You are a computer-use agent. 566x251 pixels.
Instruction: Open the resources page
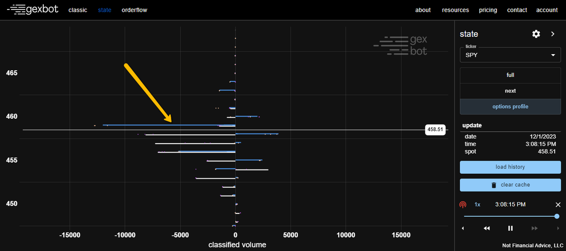(456, 10)
